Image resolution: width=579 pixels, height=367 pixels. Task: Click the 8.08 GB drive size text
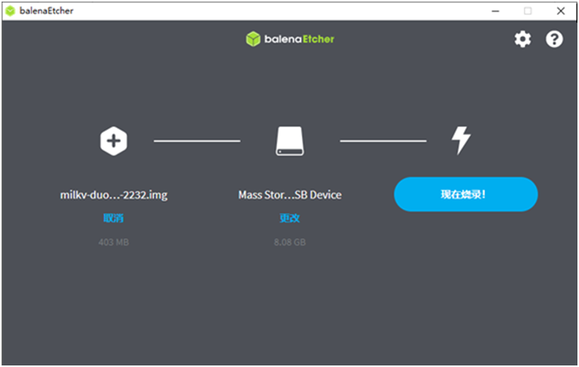(289, 242)
